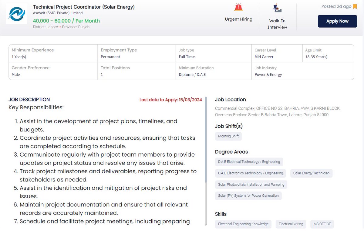Select the Solar Energy Technician tag
Viewport: 364px width, 231px height.
click(x=311, y=173)
